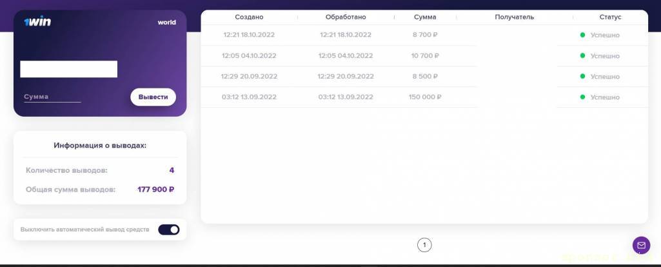Viewport: 661px width, 267px height.
Task: Click the Обработано column header
Action: [x=346, y=17]
